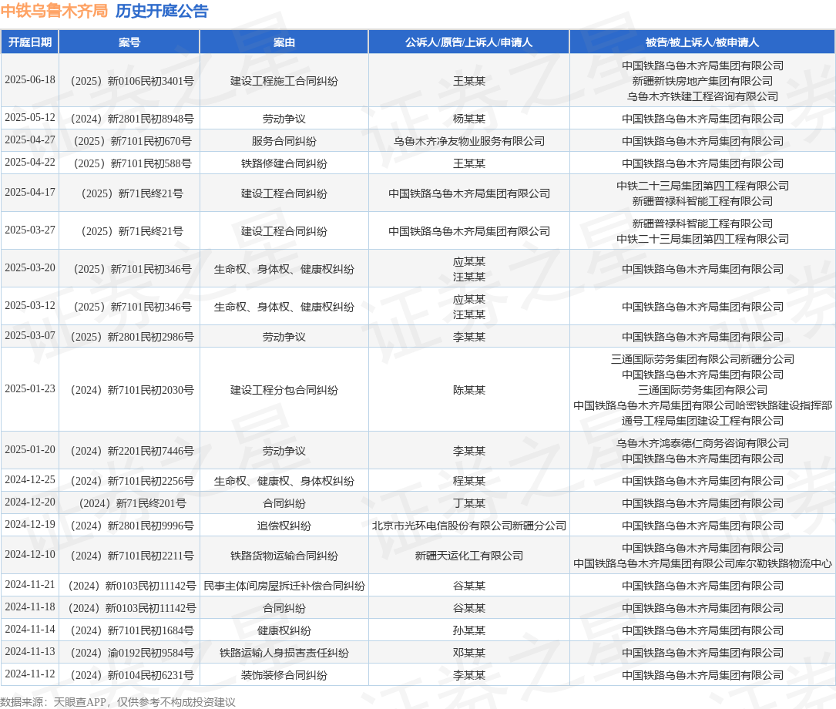Click plaintiff 杨某某
The width and height of the screenshot is (836, 709).
click(x=469, y=119)
